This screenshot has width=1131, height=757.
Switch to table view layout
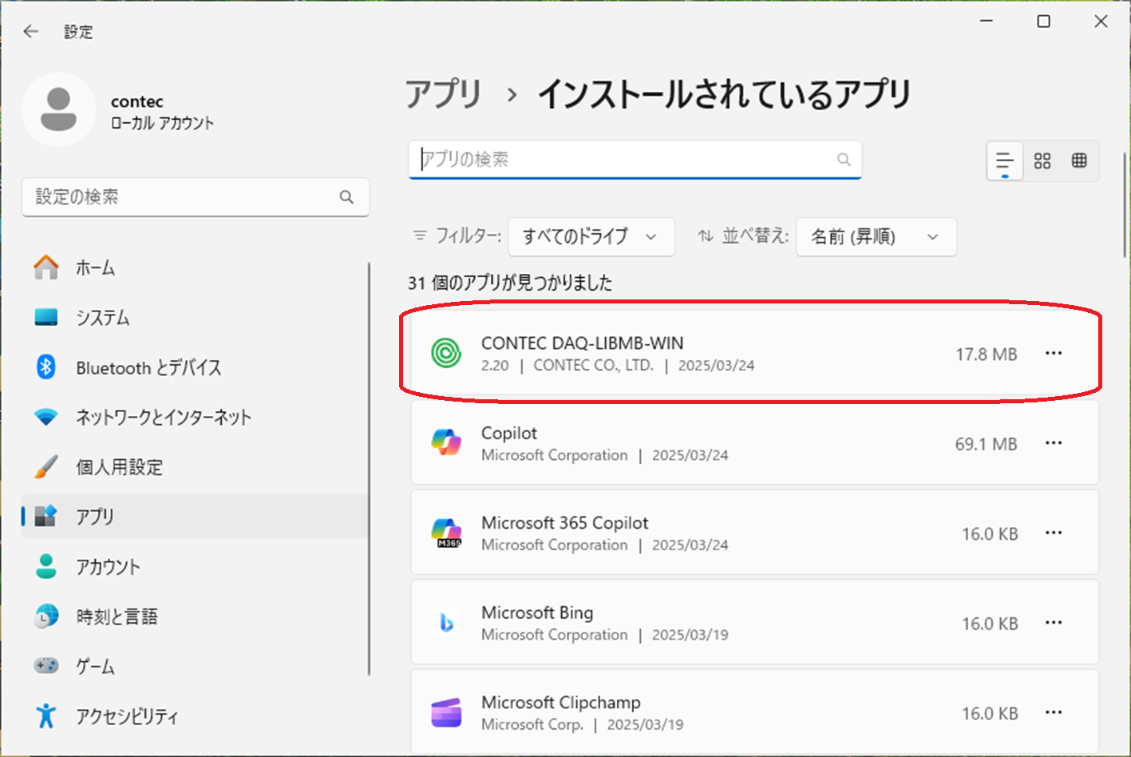[x=1079, y=161]
